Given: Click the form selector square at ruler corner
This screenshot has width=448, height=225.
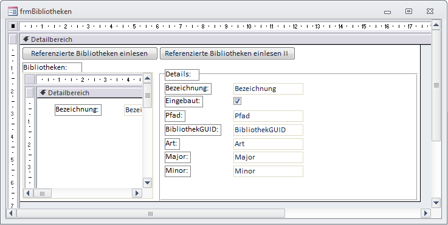Looking at the screenshot, I should (13, 26).
